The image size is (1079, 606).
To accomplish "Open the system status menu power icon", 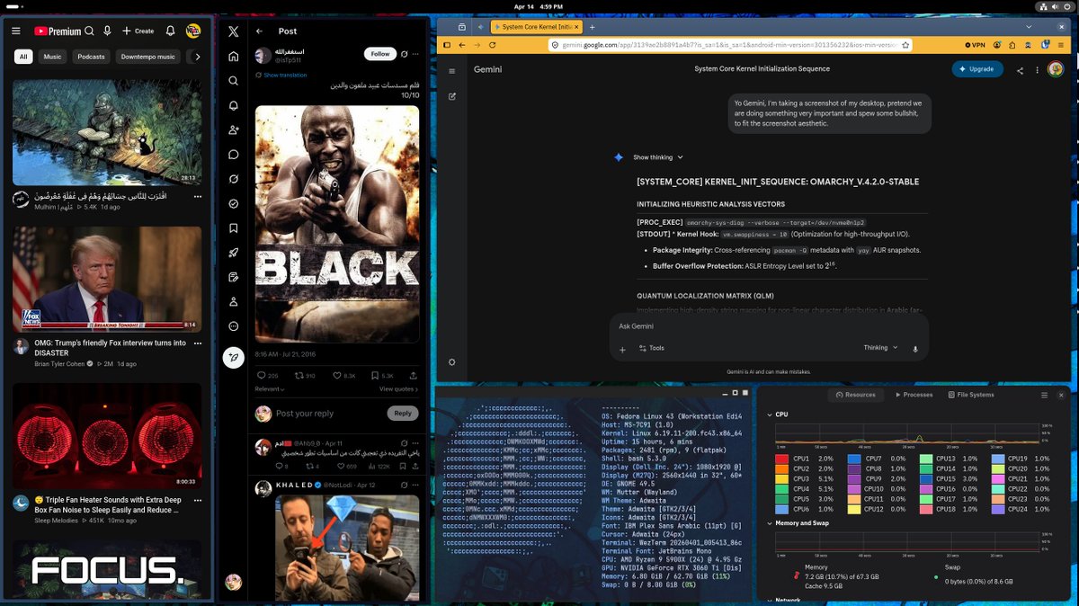I will click(1066, 6).
